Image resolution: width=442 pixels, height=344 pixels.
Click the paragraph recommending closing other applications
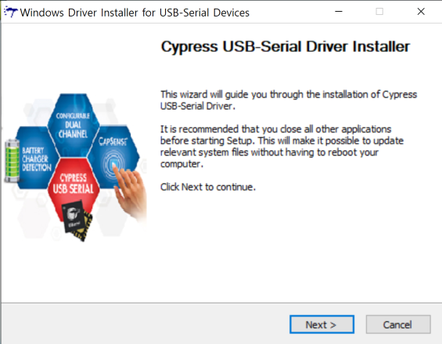[282, 147]
